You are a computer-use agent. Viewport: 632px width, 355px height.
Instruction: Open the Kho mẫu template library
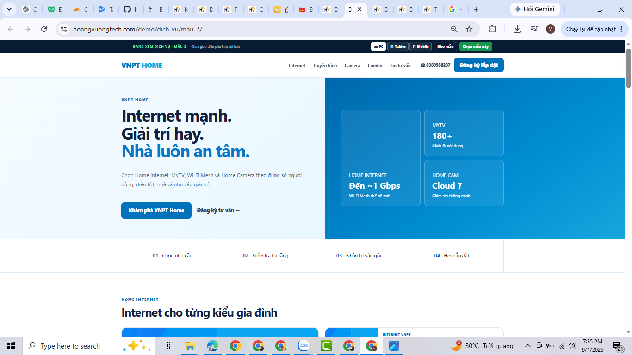(445, 46)
